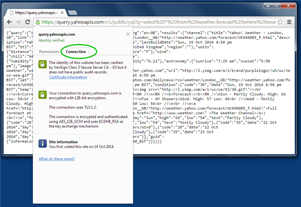Reload the page with the refresh icon
The width and height of the screenshot is (301, 207).
tap(28, 22)
